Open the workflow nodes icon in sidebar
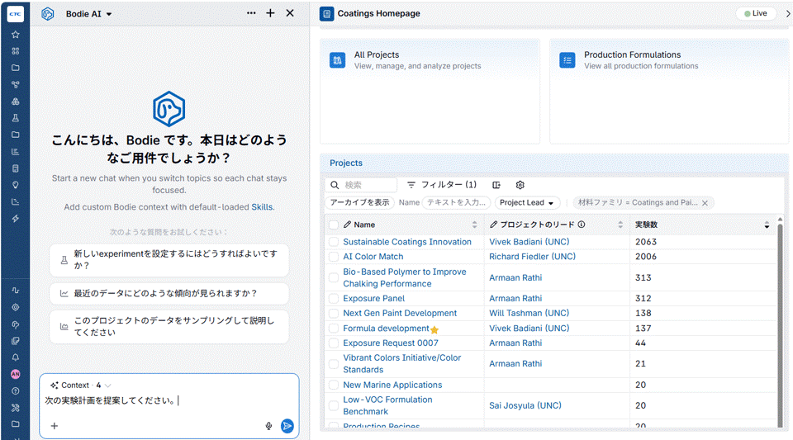 point(15,84)
